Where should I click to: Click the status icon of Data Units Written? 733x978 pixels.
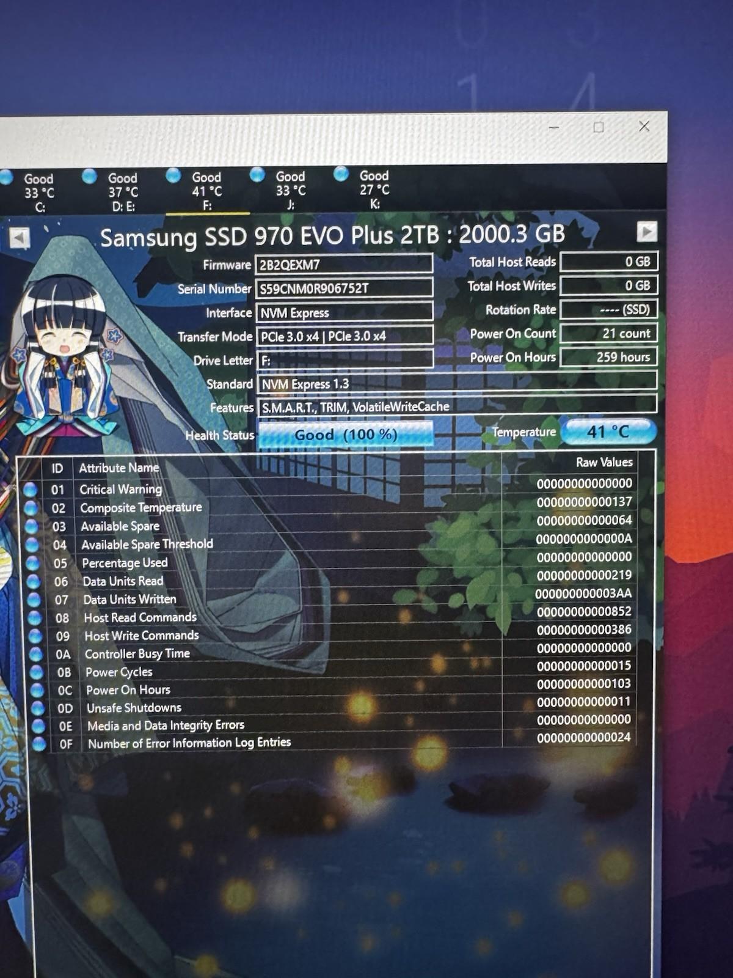[34, 600]
